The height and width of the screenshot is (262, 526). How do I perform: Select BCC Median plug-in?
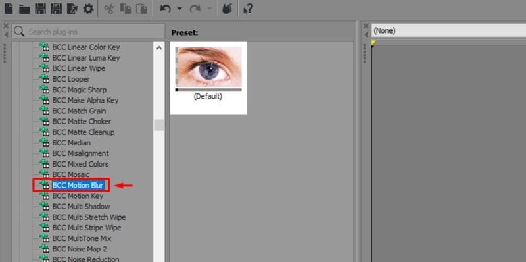click(x=71, y=143)
